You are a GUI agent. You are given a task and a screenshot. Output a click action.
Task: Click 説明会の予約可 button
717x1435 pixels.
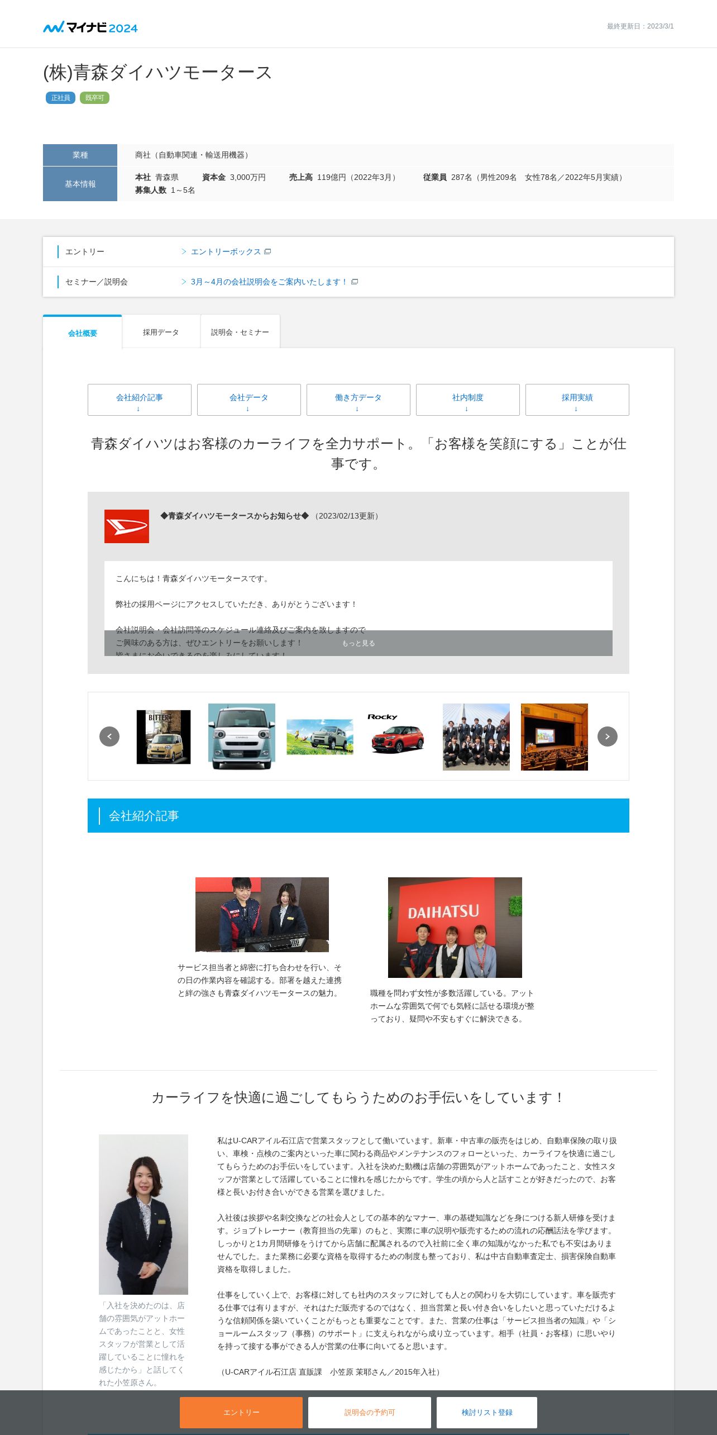[x=370, y=1412]
